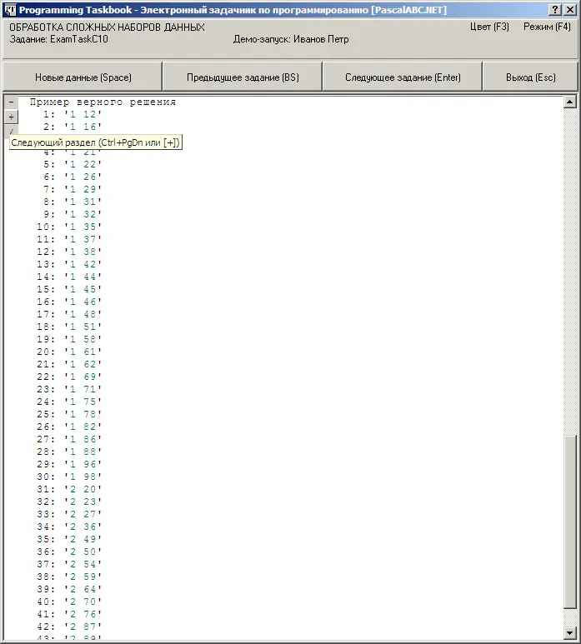This screenshot has height=644, width=581.
Task: Click the Новые данные (Space) button
Action: [83, 77]
